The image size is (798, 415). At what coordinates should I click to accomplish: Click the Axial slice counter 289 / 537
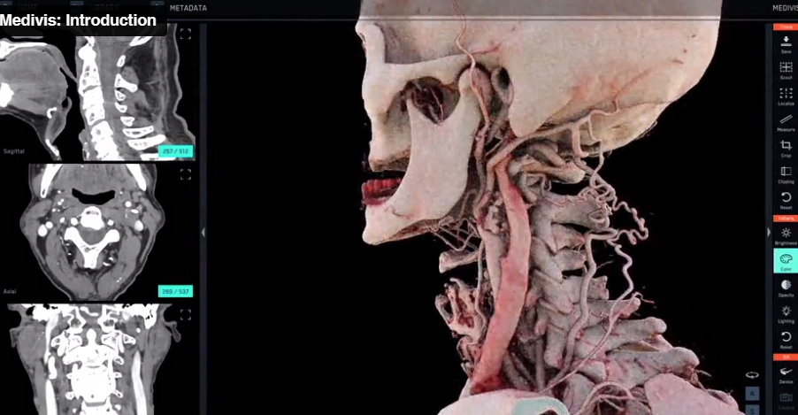[x=175, y=291]
